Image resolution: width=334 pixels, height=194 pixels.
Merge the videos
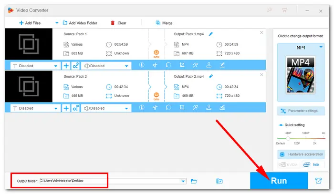click(164, 23)
